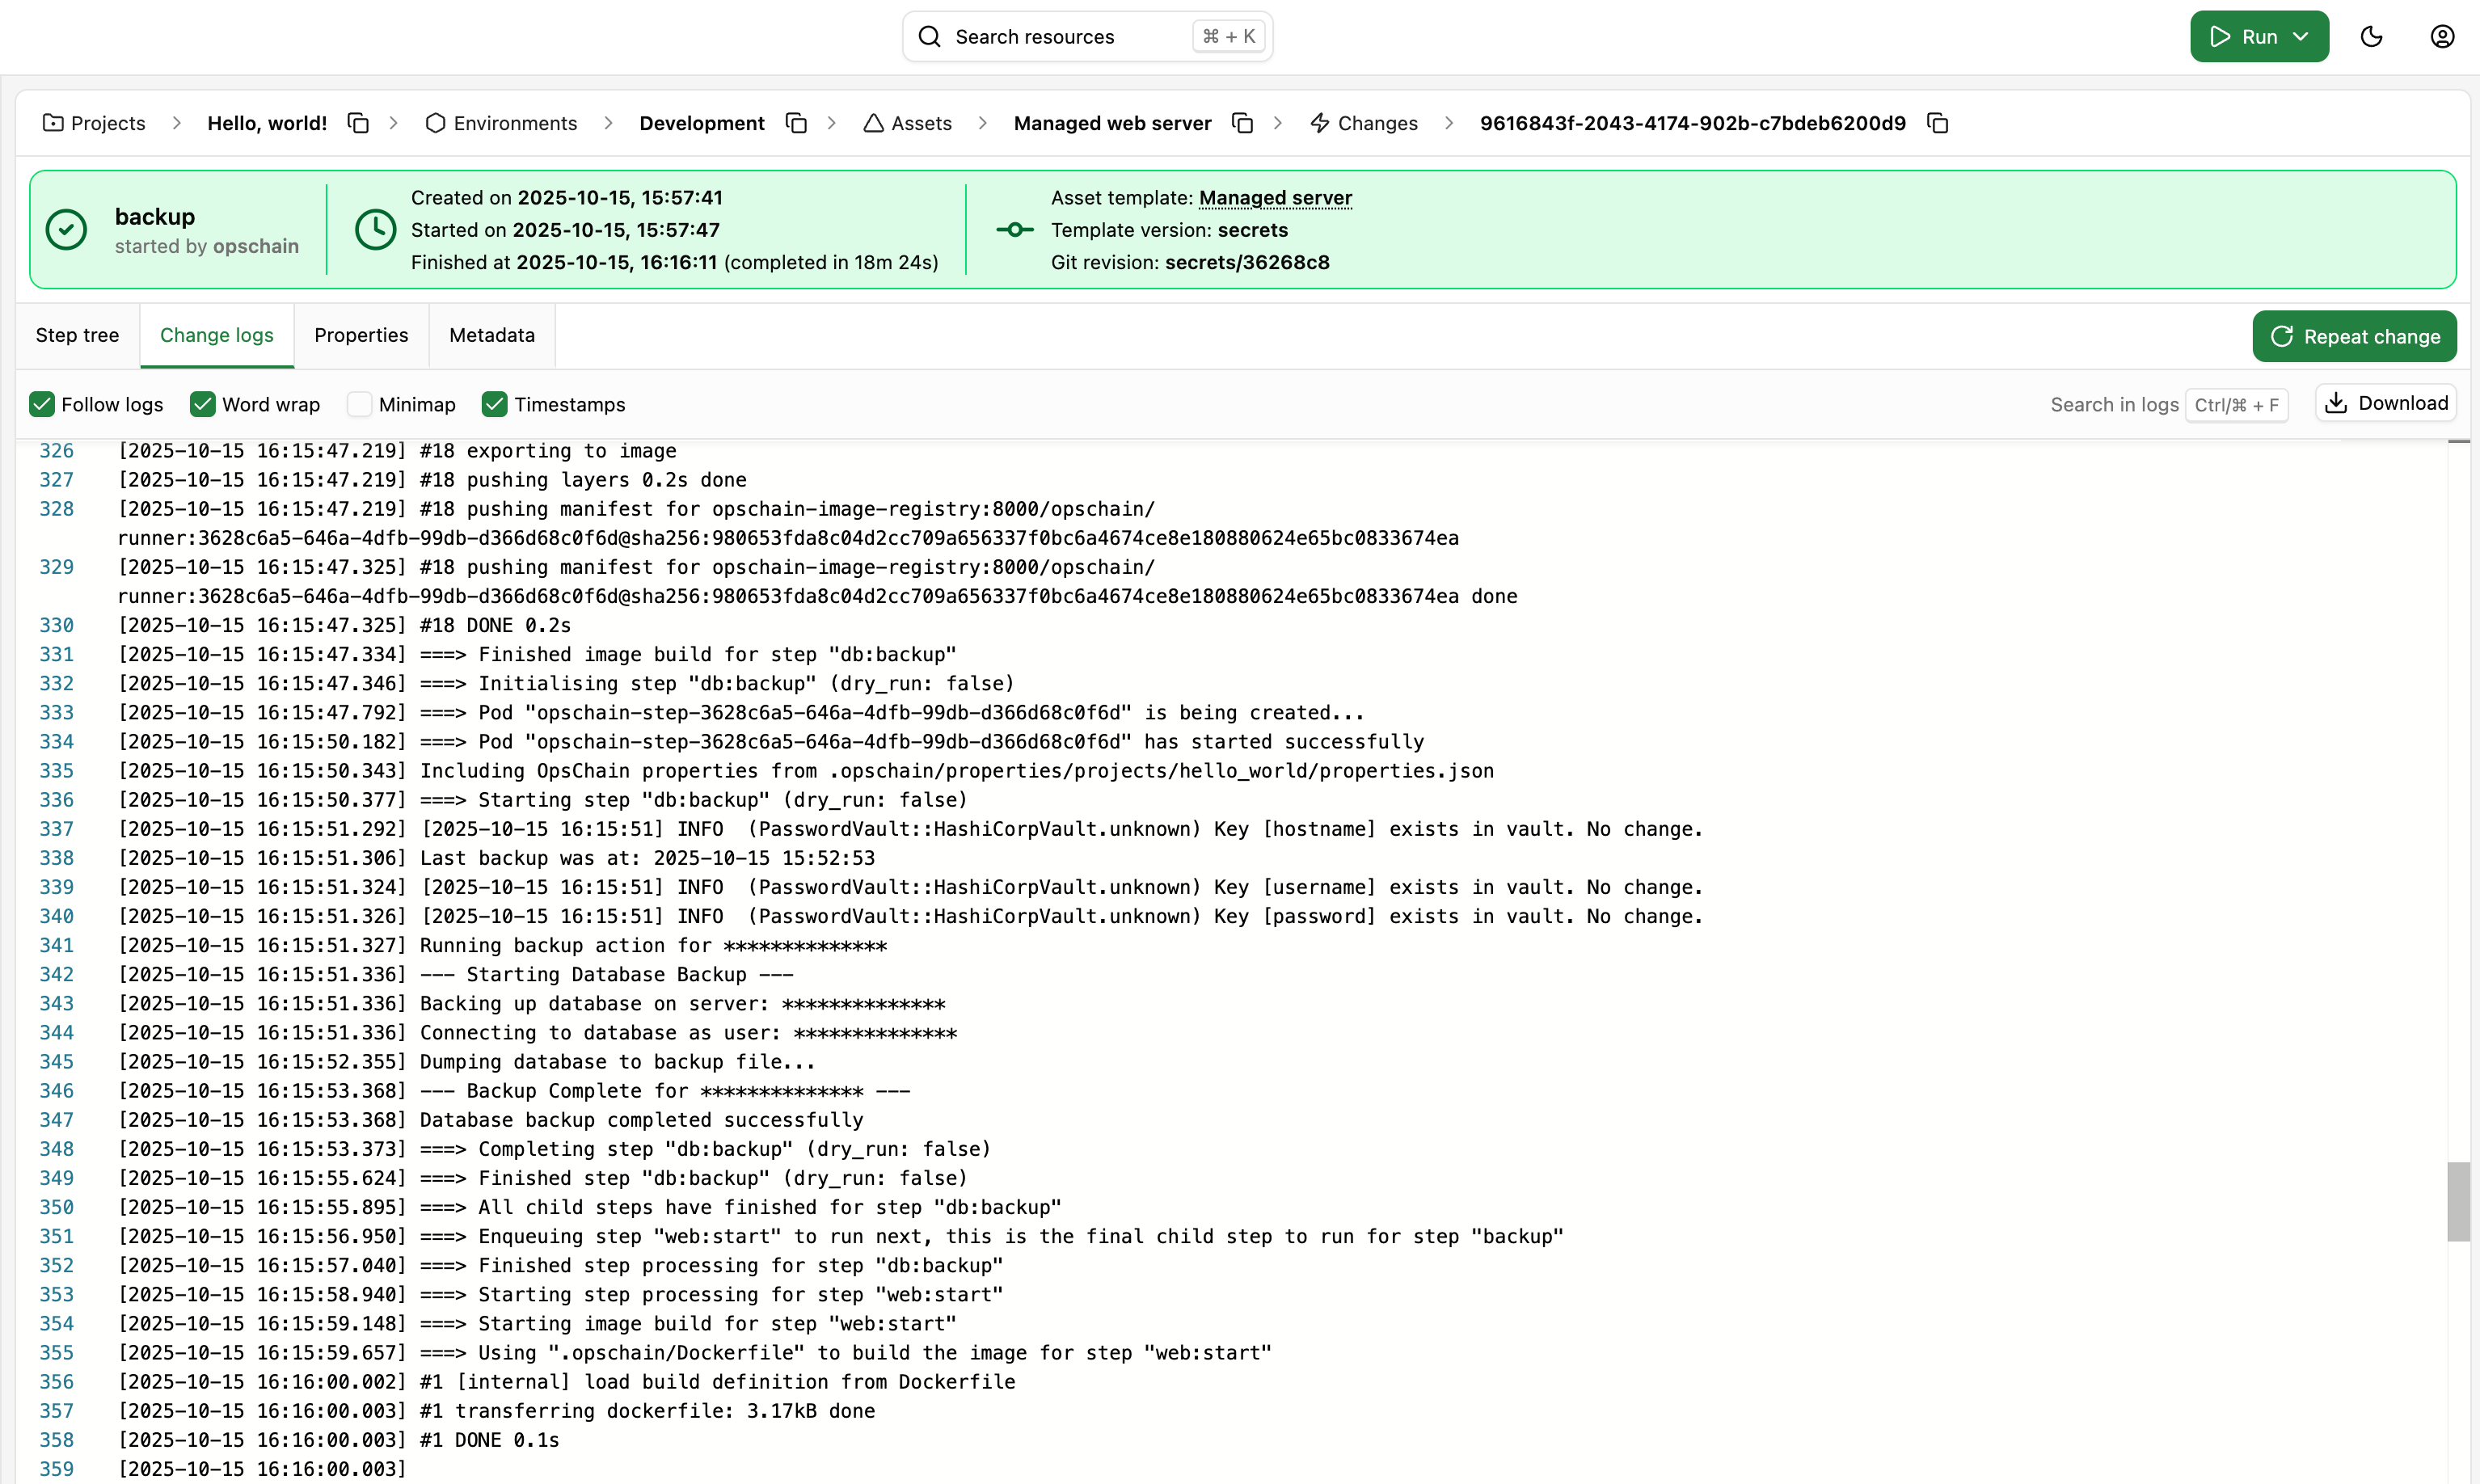Disable the Follow logs checkbox
Image resolution: width=2480 pixels, height=1484 pixels.
pyautogui.click(x=42, y=404)
